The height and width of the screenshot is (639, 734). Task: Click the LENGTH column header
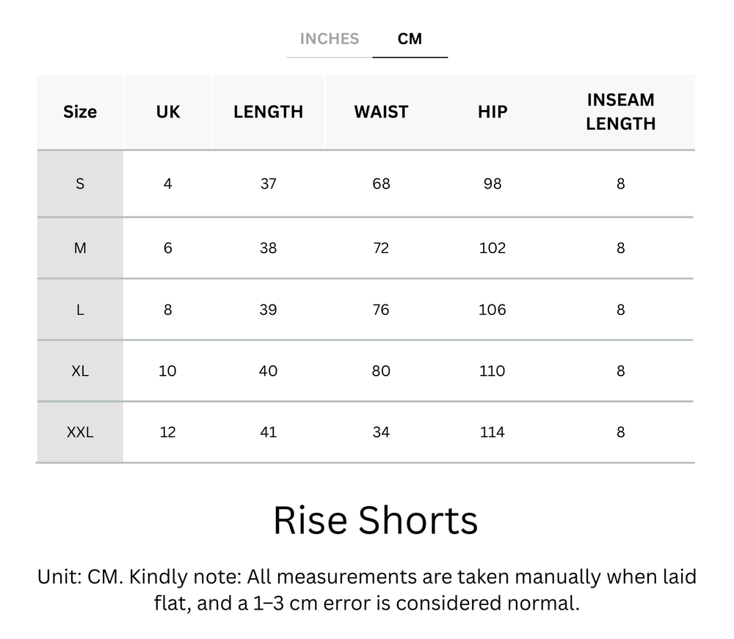pos(268,112)
